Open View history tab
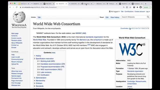The height and width of the screenshot is (90, 160). point(115,17)
